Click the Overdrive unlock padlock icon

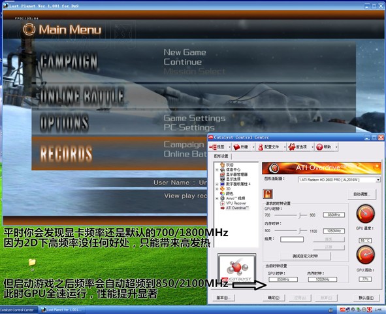[x=268, y=194]
